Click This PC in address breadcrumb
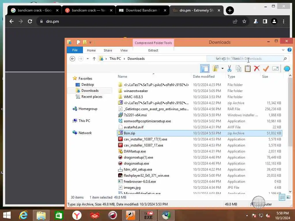 coord(115,59)
